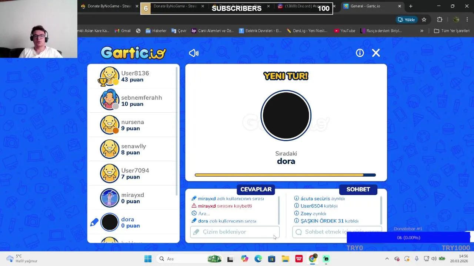Click the round timer progress bar
Screen dimensions: 474x266
pyautogui.click(x=285, y=175)
